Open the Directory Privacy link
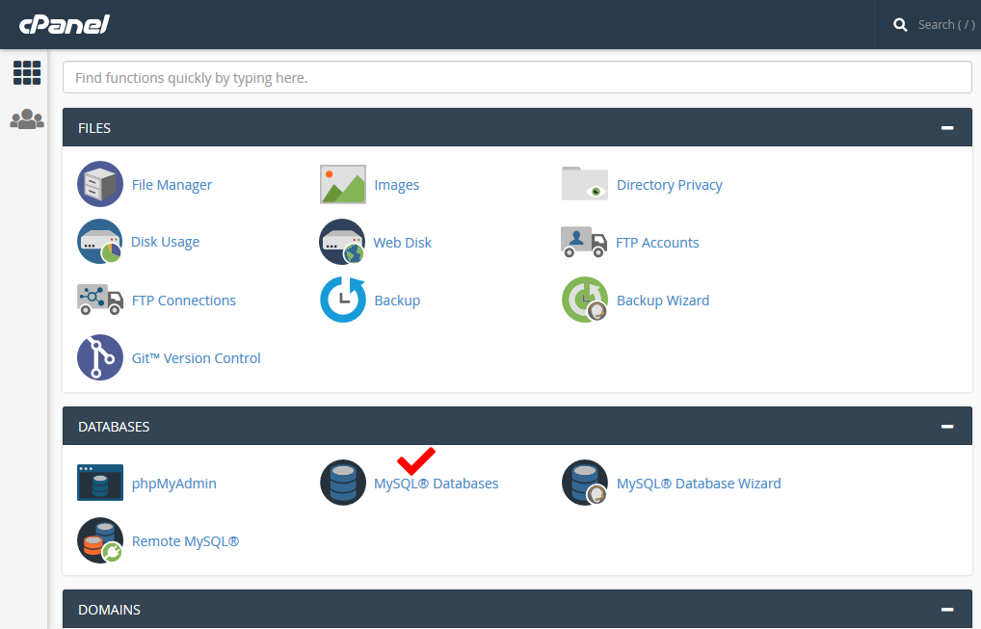Image resolution: width=981 pixels, height=629 pixels. pos(670,185)
